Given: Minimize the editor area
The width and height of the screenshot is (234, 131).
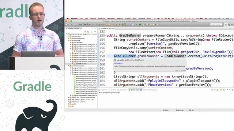Looking at the screenshot, I should click(x=230, y=28).
